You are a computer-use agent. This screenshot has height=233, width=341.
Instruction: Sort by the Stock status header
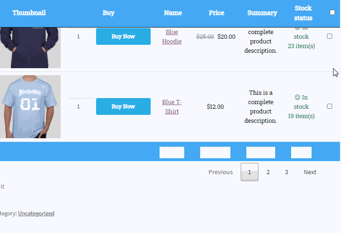(303, 13)
